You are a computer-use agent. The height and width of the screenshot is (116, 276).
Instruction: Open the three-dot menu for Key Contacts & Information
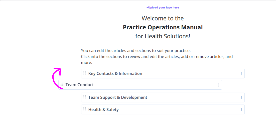coord(241,74)
